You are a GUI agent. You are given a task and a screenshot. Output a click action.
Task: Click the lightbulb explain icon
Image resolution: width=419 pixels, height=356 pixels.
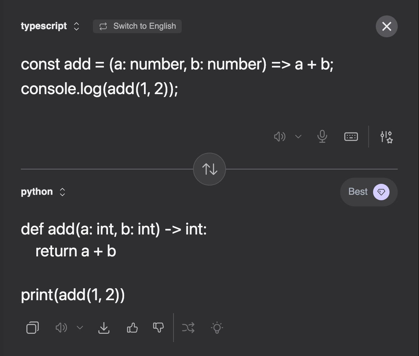(217, 328)
